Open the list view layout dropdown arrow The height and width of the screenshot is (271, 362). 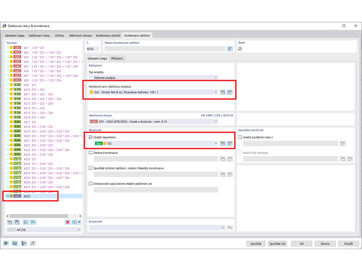tap(80, 222)
